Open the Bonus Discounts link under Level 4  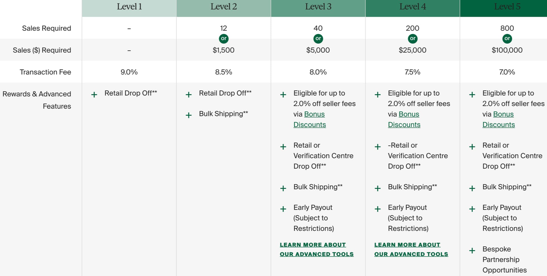pos(409,114)
